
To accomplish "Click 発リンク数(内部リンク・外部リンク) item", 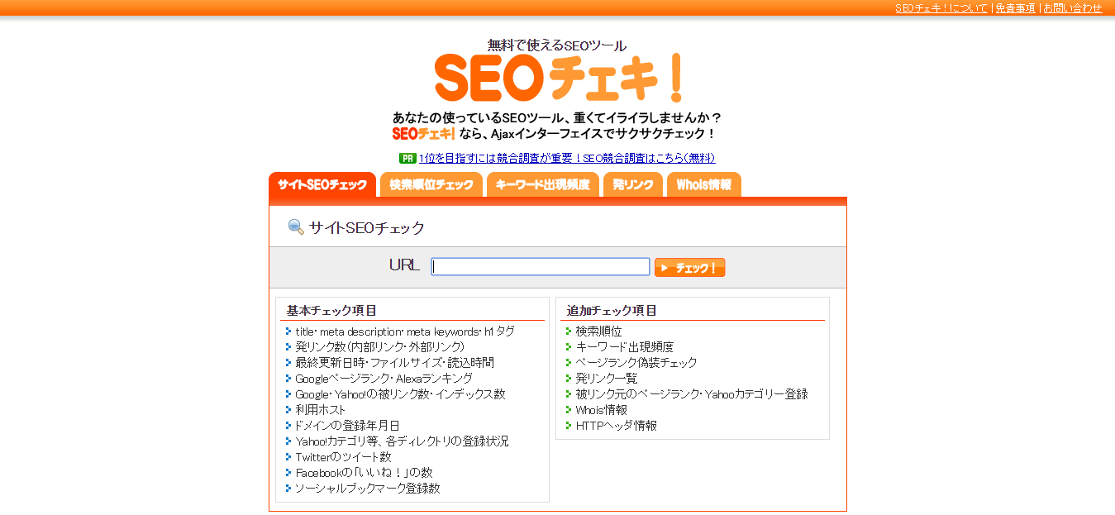I will [x=379, y=347].
